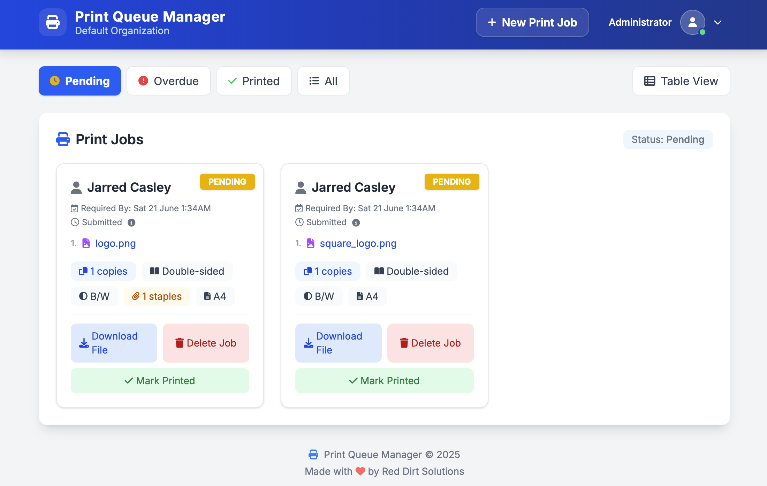This screenshot has height=486, width=767.
Task: Expand the Administrator account dropdown chevron
Action: tap(718, 22)
